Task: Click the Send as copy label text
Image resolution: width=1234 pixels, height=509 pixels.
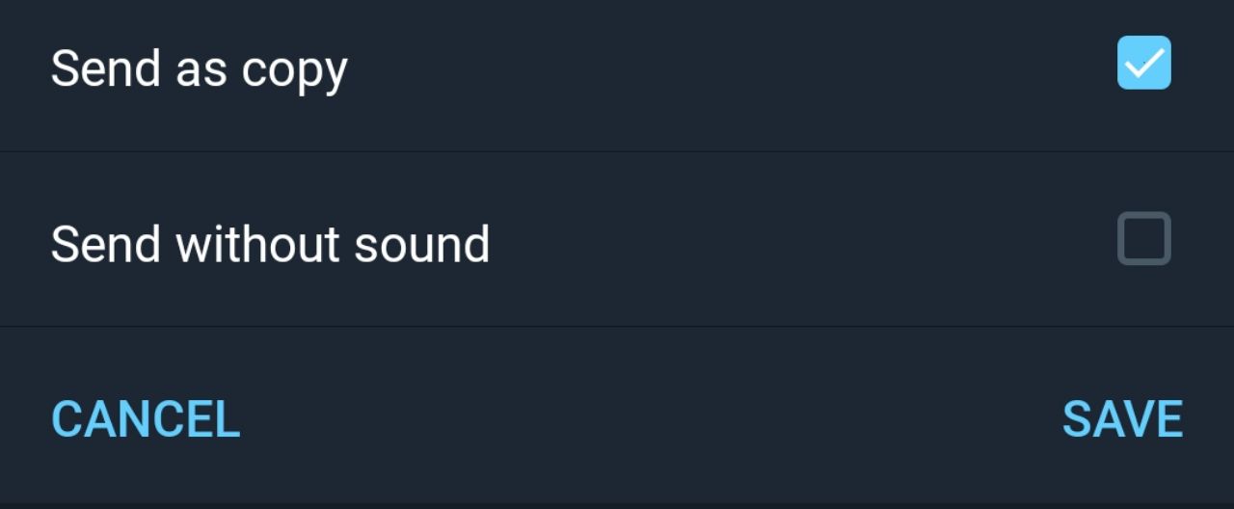Action: point(199,69)
